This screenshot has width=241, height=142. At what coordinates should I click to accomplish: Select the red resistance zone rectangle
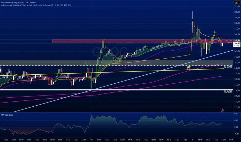point(143,41)
